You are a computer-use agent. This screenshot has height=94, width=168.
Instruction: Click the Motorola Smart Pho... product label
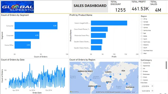tap(82, 36)
